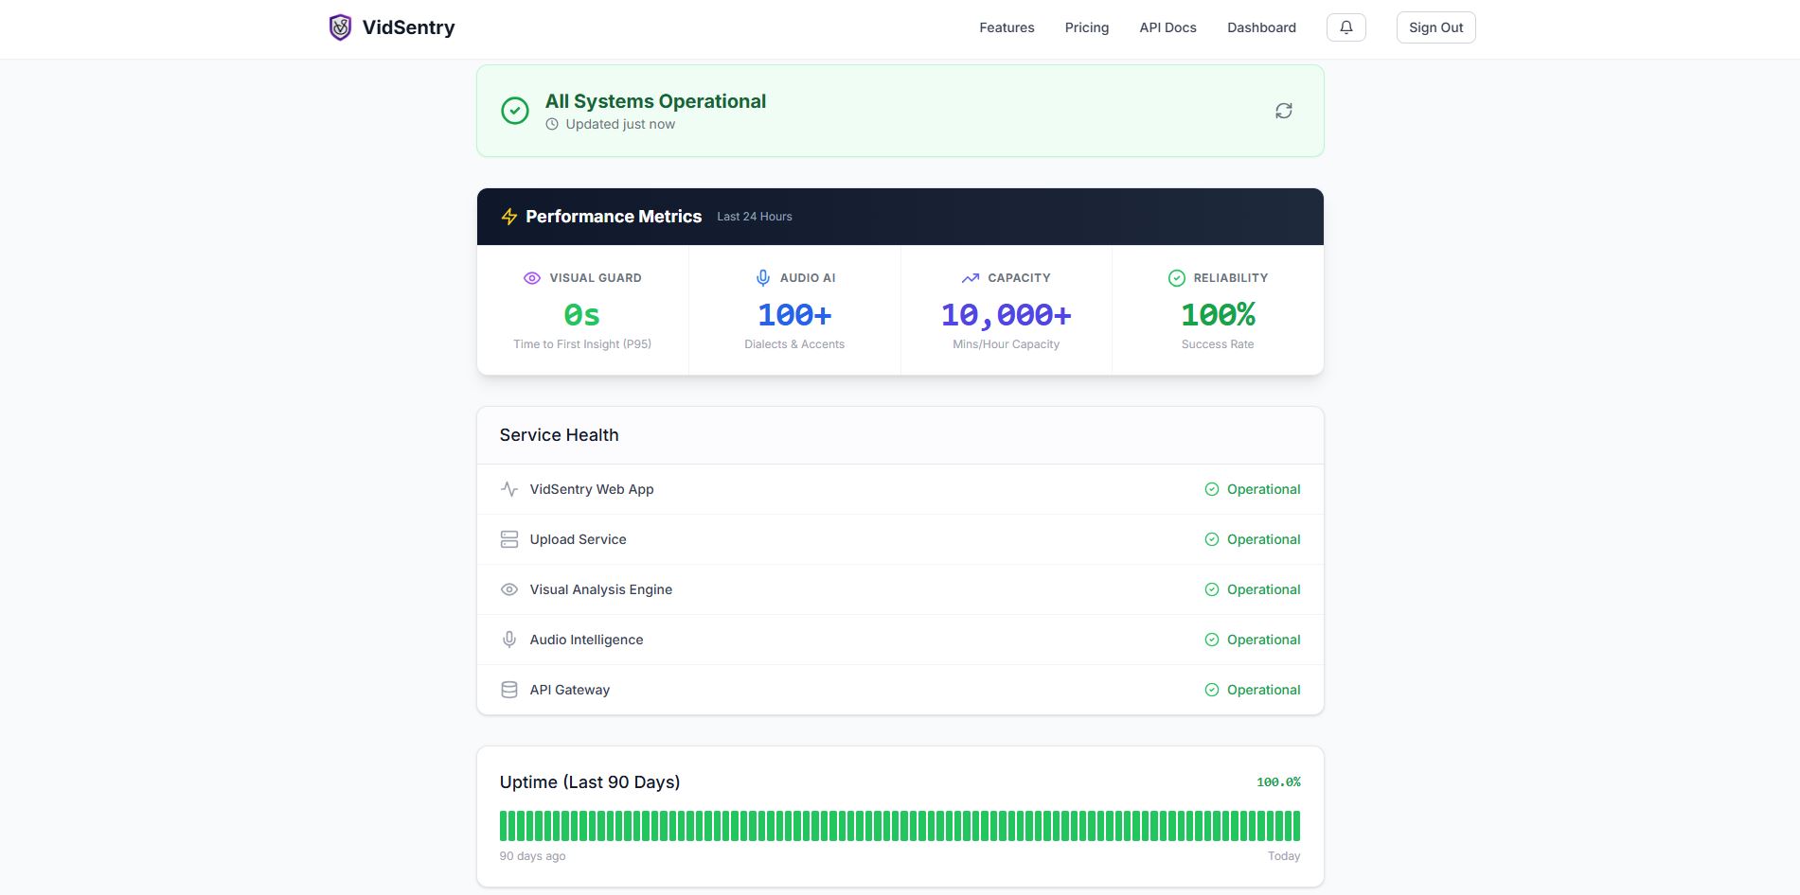The width and height of the screenshot is (1800, 895).
Task: Click Operational status for Visual Analysis Engine
Action: pos(1262,589)
